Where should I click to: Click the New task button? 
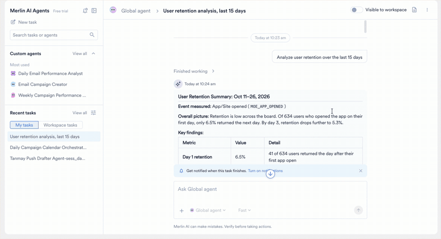(x=23, y=22)
